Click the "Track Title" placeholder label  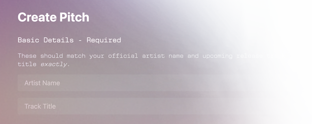pyautogui.click(x=40, y=106)
